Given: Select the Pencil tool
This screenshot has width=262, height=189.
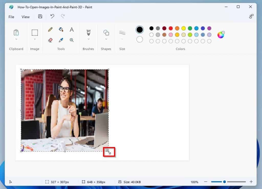Looking at the screenshot, I should [x=50, y=30].
